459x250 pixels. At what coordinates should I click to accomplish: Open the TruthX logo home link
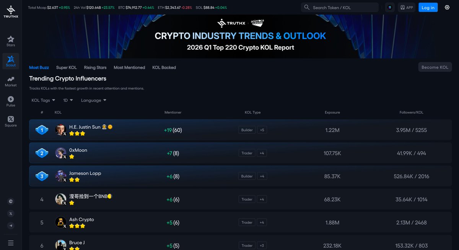coord(11,12)
